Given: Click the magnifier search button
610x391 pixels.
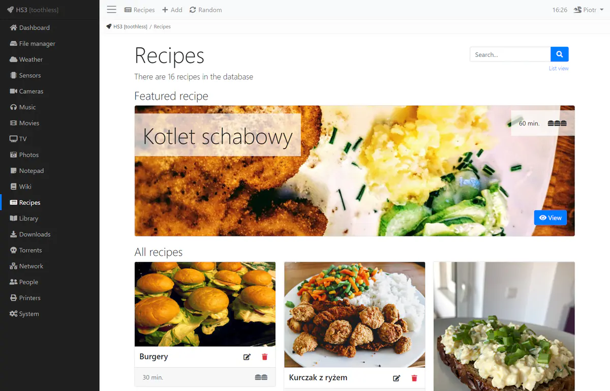Looking at the screenshot, I should tap(559, 54).
